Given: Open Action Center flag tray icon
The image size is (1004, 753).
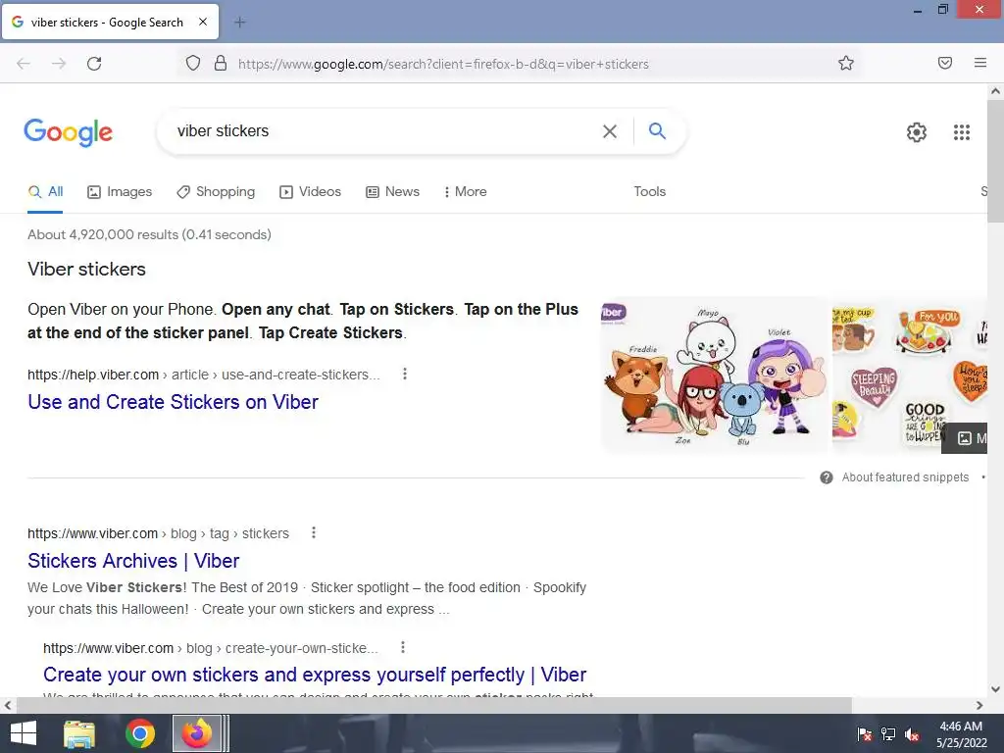Looking at the screenshot, I should click(865, 734).
